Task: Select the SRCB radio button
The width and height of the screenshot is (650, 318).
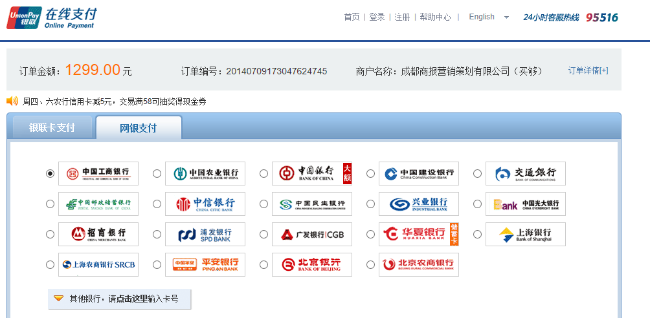Action: coord(50,264)
